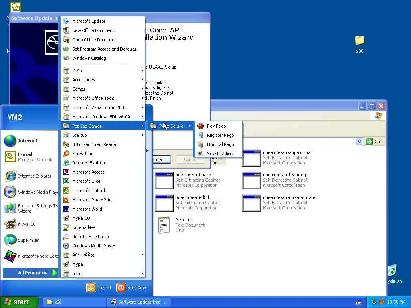Open Files and Settings Transfer Wizard

30,208
